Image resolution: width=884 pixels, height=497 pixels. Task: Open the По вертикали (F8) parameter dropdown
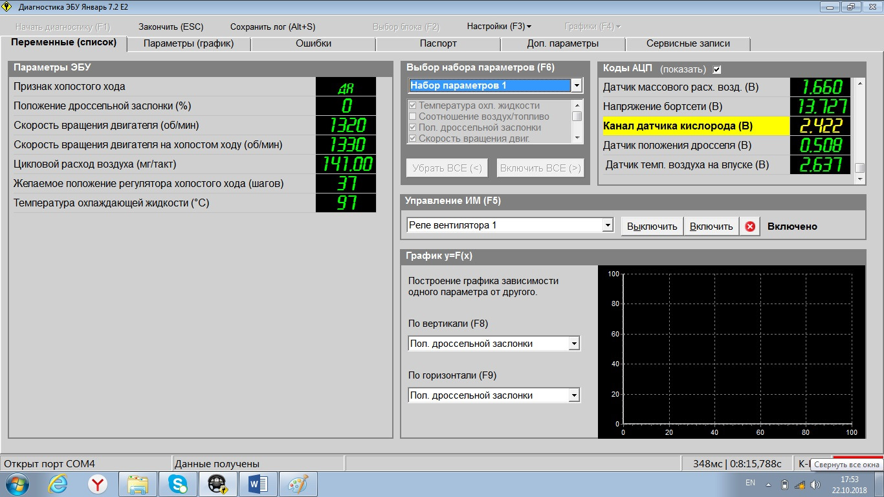(x=573, y=344)
